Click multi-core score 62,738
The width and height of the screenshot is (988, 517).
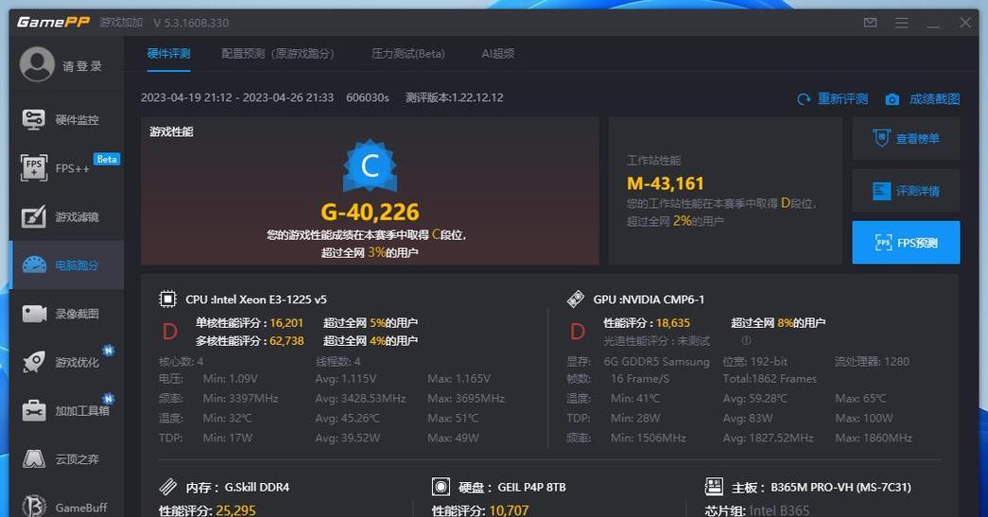[286, 340]
